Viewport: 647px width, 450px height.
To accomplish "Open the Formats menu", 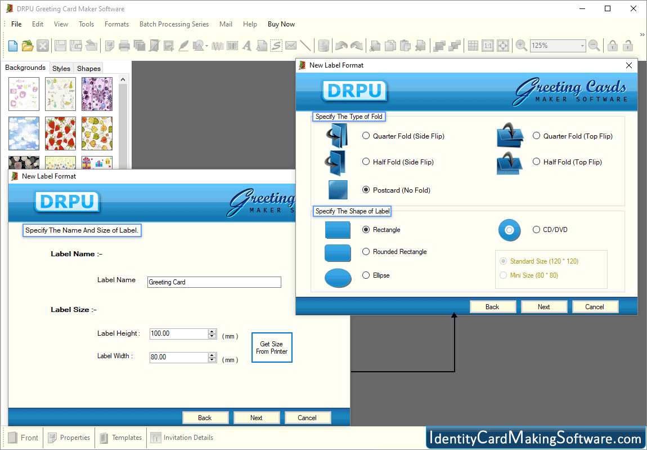I will pyautogui.click(x=116, y=24).
